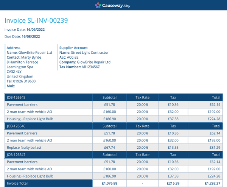
Task: Click the invoice grand total £1,292.27
Action: coord(213,183)
